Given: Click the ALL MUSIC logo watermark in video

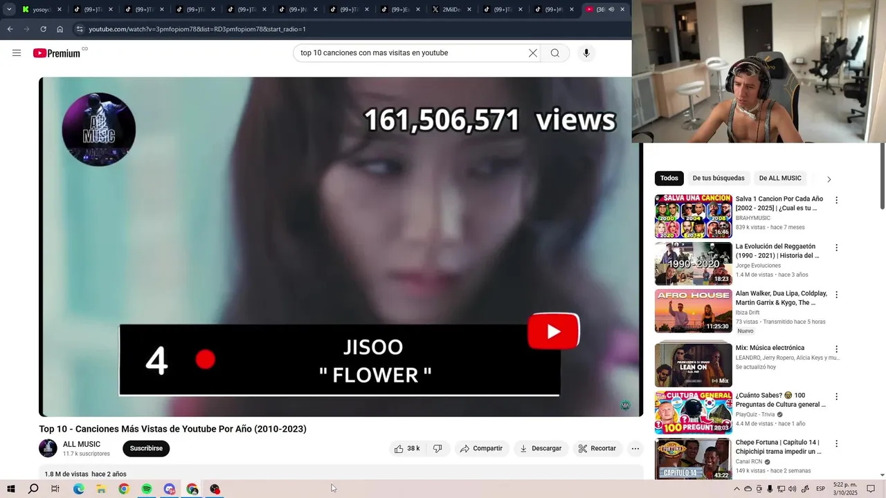Looking at the screenshot, I should (99, 129).
